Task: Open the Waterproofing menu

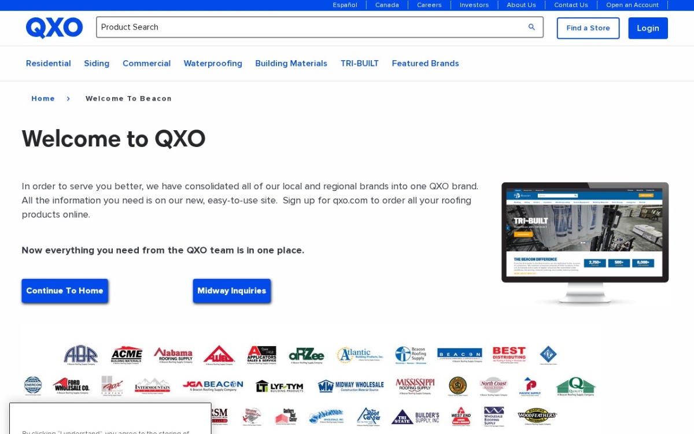Action: (x=213, y=64)
